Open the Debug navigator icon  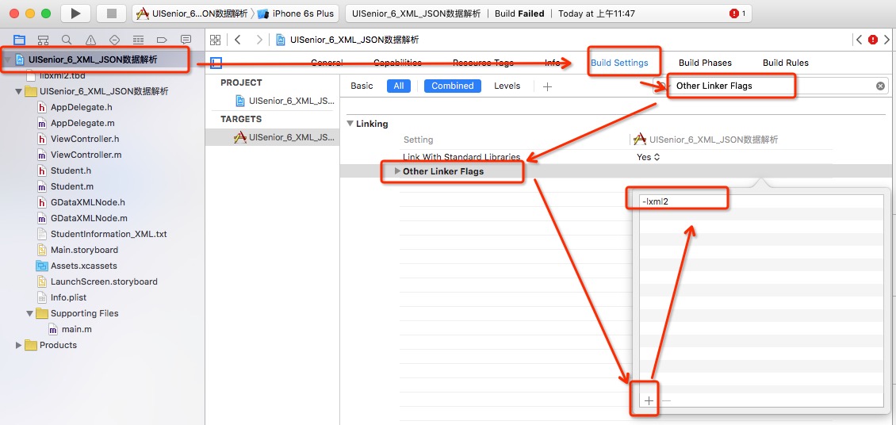[x=138, y=40]
